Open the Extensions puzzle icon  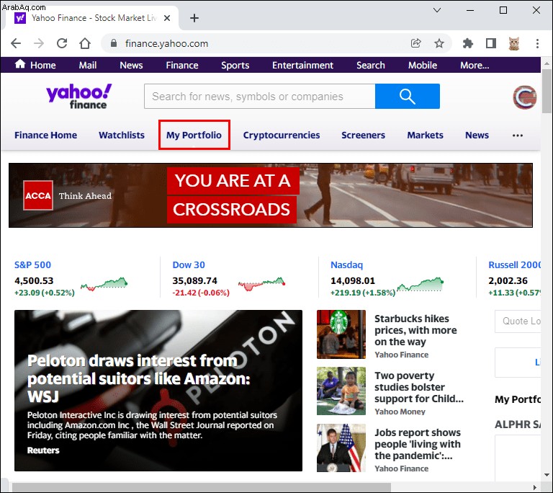click(467, 43)
